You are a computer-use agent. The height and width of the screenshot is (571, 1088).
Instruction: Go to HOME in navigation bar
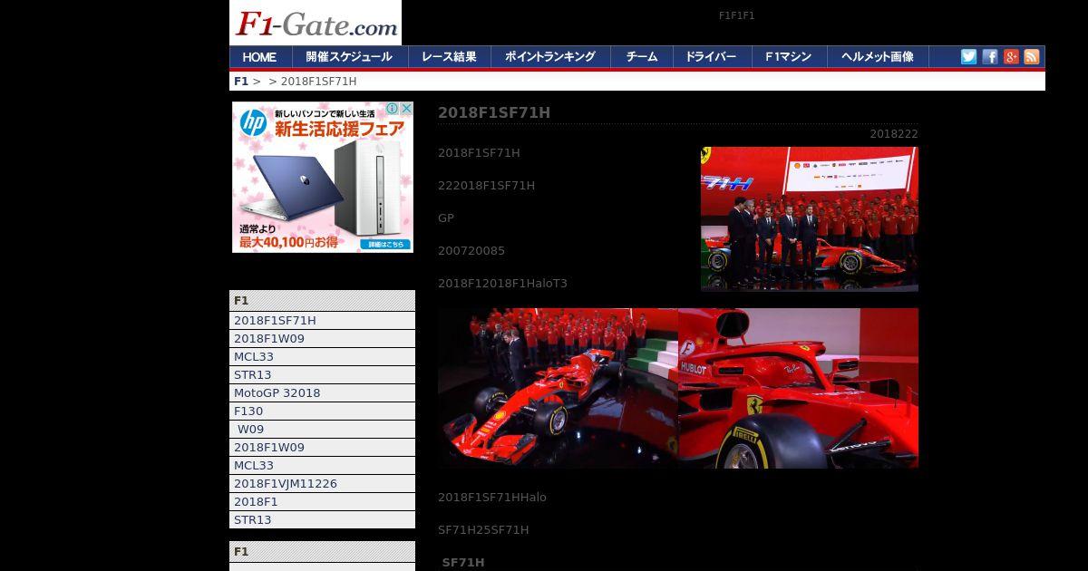(260, 56)
